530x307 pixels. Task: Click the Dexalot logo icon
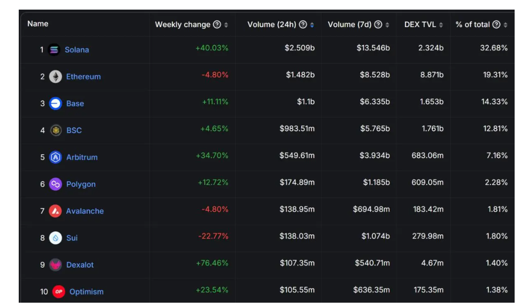(x=55, y=265)
